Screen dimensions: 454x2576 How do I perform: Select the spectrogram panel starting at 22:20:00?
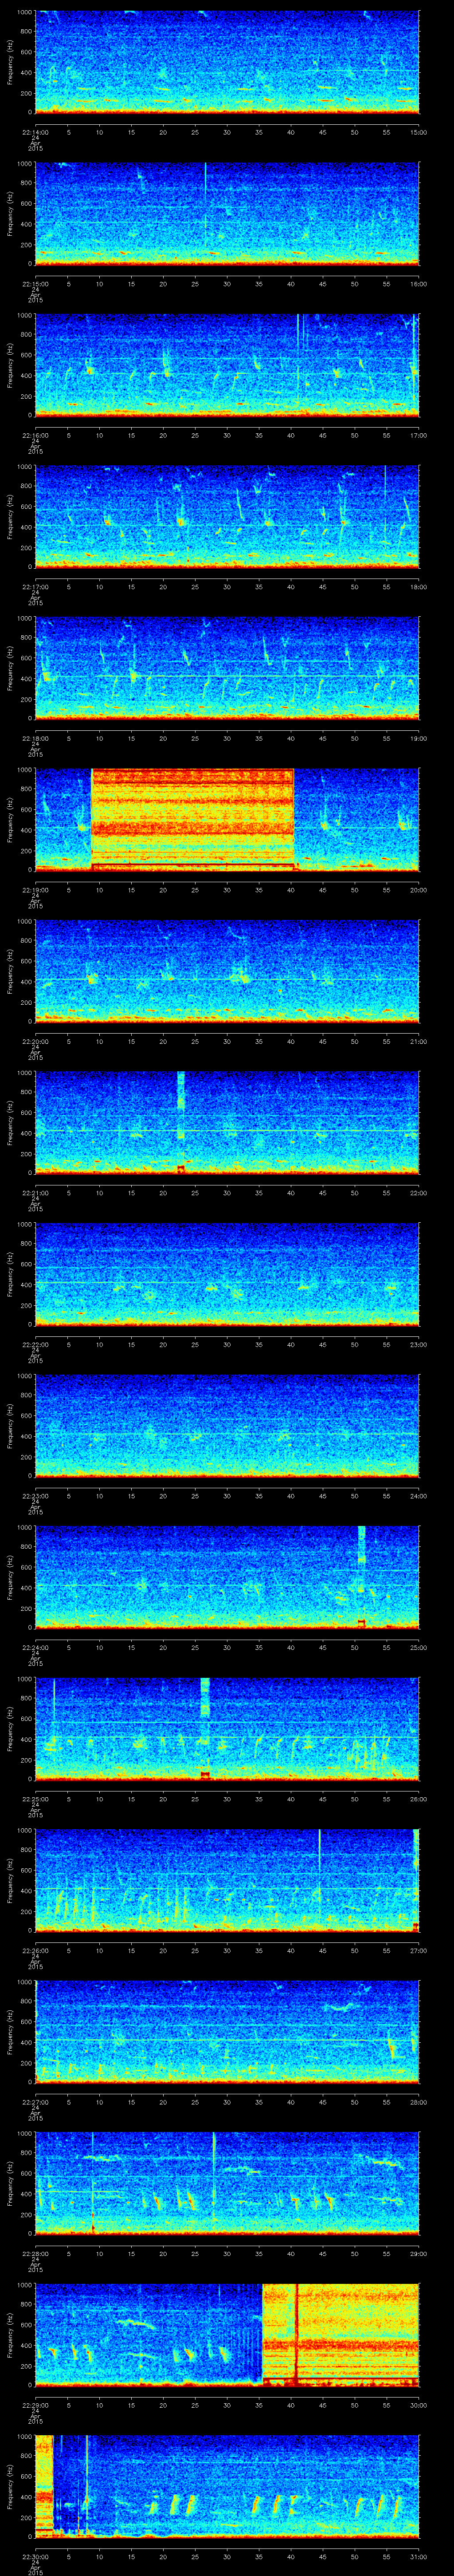(227, 971)
